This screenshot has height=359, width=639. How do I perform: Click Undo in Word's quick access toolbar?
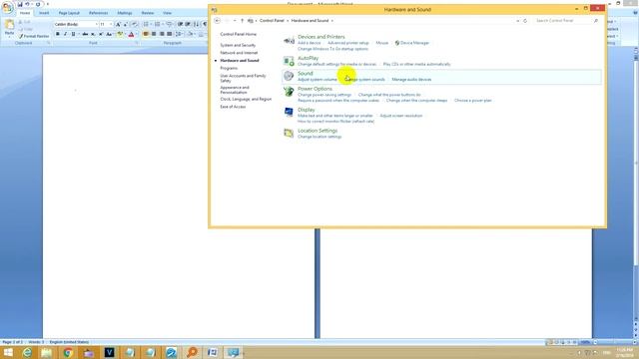[x=27, y=4]
